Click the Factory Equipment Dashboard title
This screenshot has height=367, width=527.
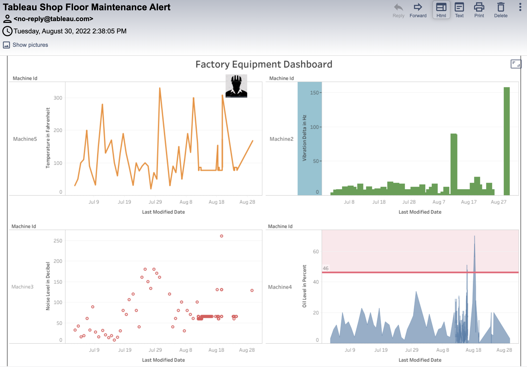tap(264, 64)
